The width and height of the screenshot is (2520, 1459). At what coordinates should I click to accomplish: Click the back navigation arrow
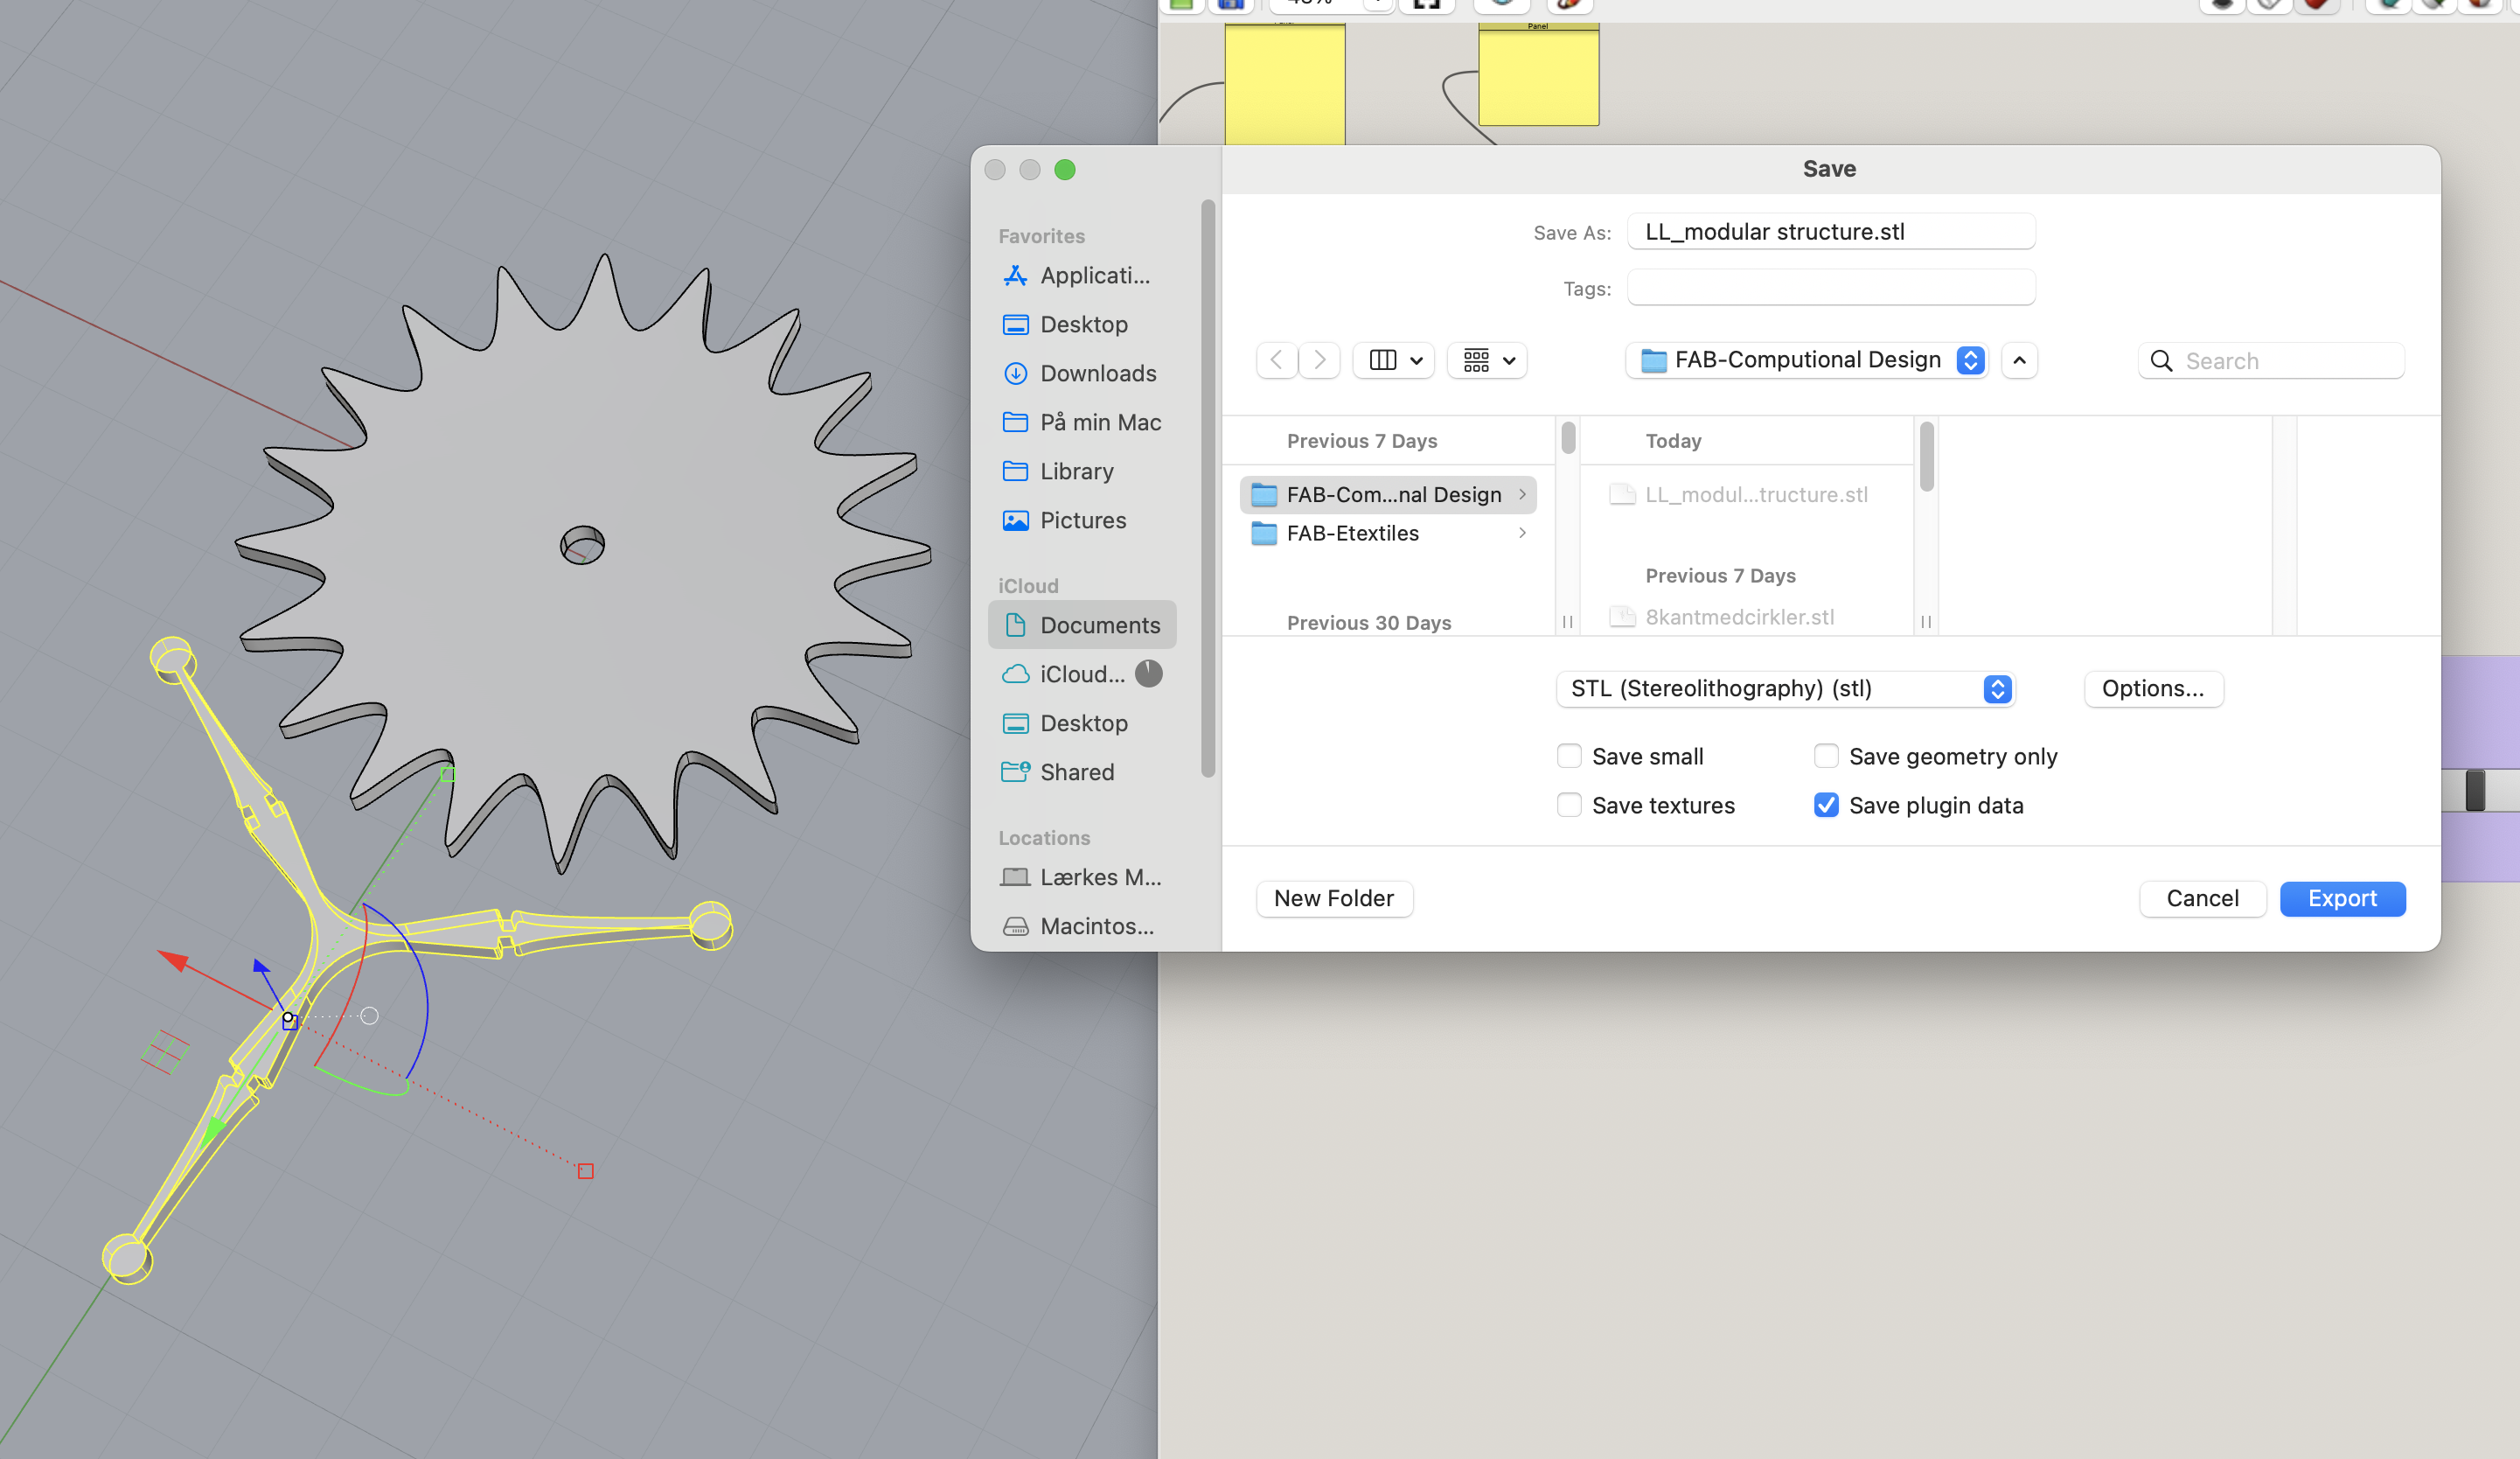click(x=1276, y=360)
